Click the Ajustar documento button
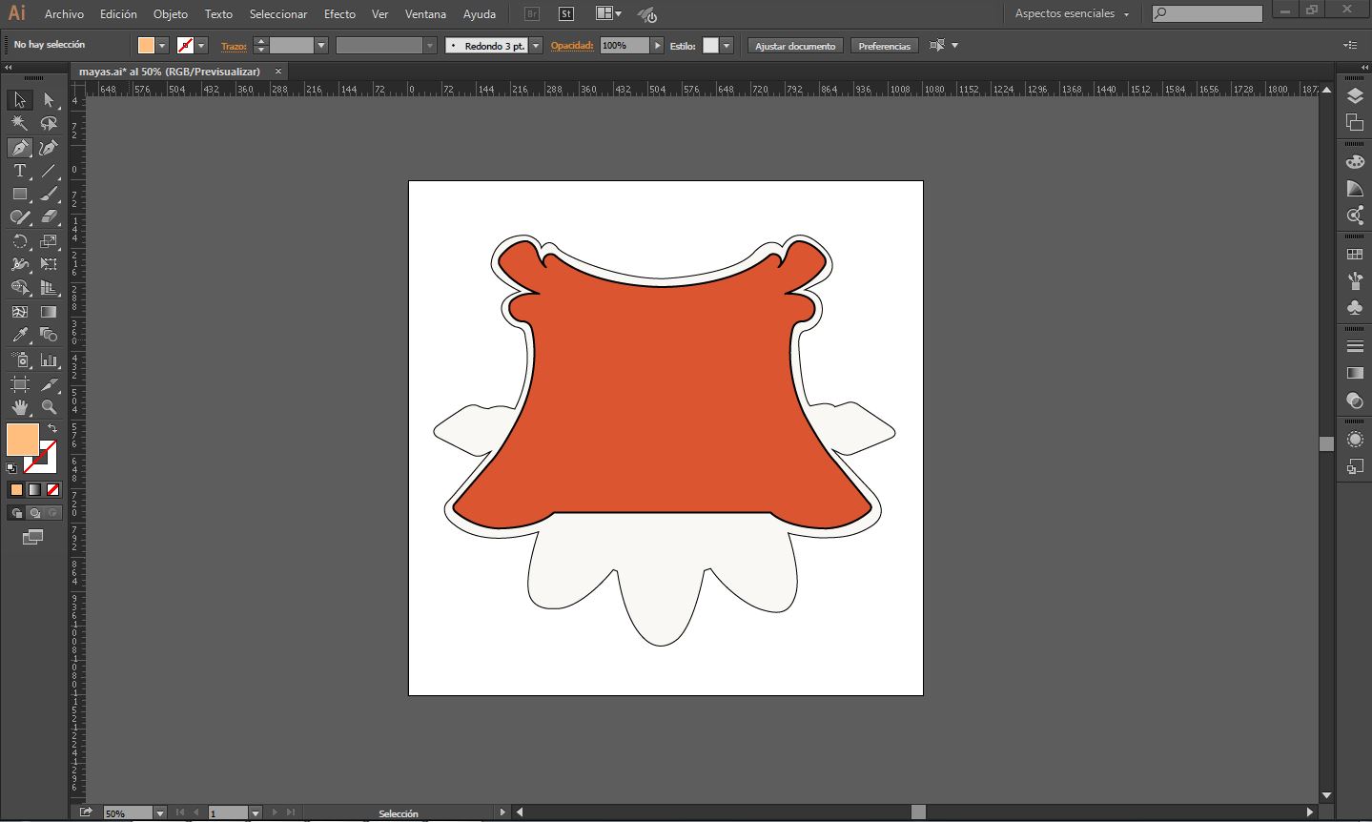Image resolution: width=1372 pixels, height=822 pixels. coord(795,46)
